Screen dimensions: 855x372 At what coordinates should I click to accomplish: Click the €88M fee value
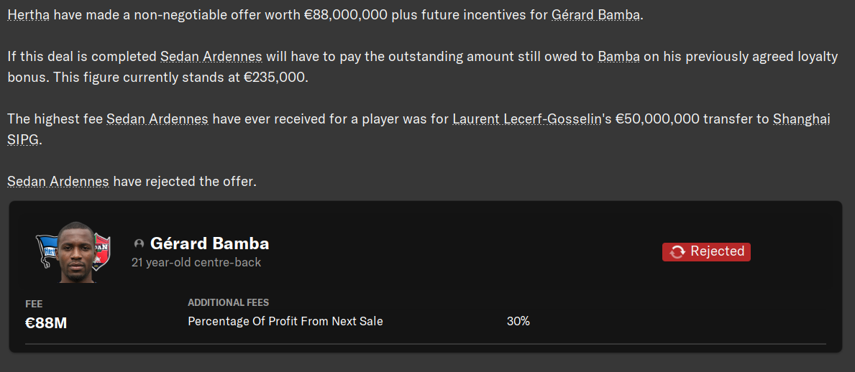click(46, 323)
